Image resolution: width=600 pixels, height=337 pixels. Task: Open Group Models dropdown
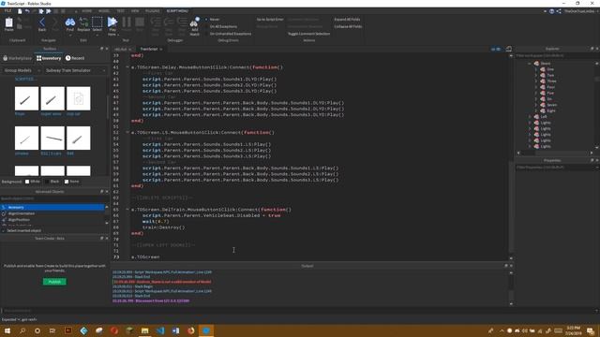22,70
